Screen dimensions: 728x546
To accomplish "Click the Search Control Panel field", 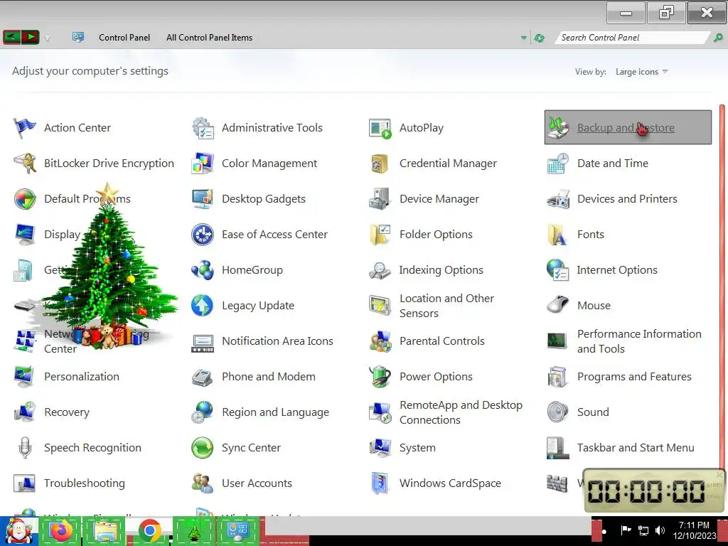I will coord(633,38).
